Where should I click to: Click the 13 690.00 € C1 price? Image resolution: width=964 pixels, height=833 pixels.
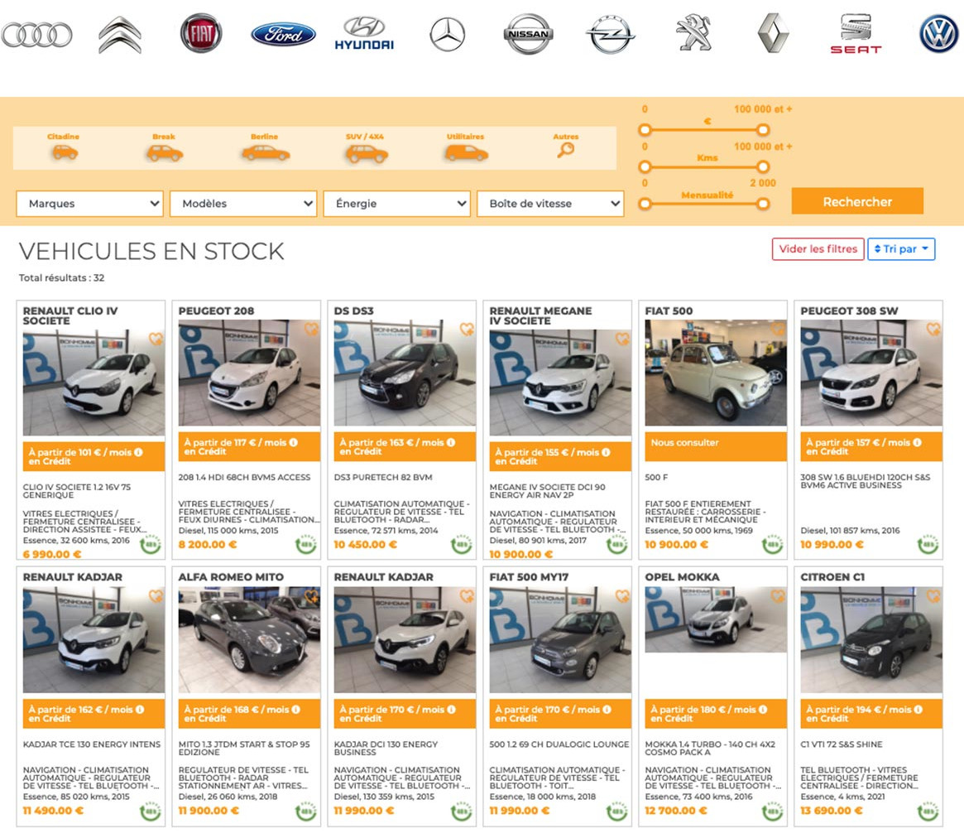(832, 811)
